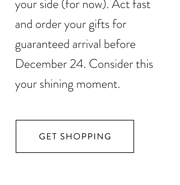Click the word "and" before "order"
This screenshot has height=185, width=180.
(24, 24)
